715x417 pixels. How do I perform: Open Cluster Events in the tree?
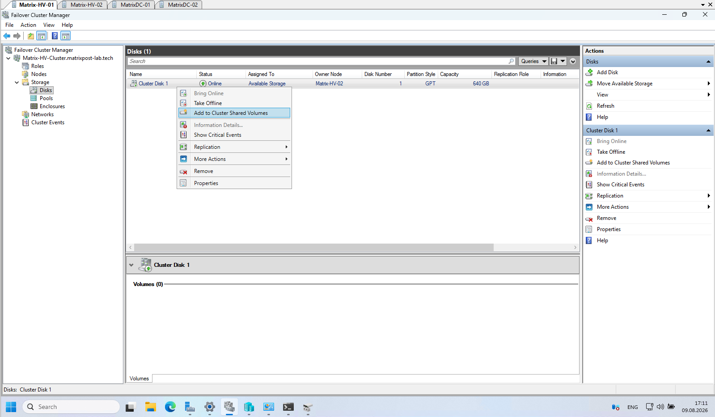[x=48, y=122]
